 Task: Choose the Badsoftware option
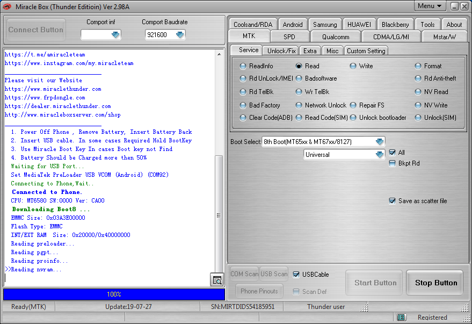(x=316, y=78)
